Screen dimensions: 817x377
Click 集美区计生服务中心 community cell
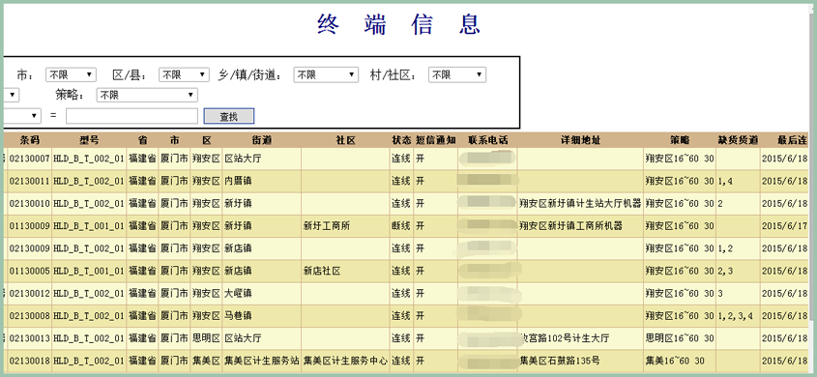point(345,361)
